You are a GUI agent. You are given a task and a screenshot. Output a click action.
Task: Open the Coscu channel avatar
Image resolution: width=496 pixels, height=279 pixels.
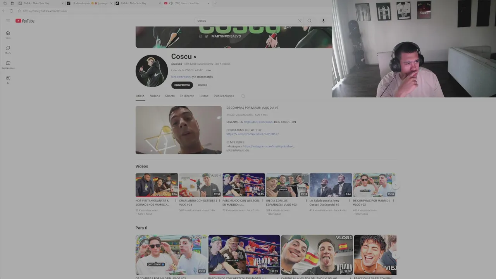coord(152,71)
